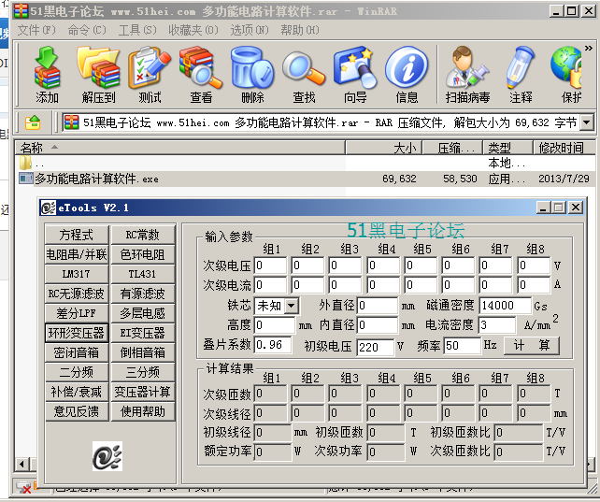Viewport: 600px width, 502px height.
Task: Open the 查看 (View) toolbar icon
Action: point(201,75)
